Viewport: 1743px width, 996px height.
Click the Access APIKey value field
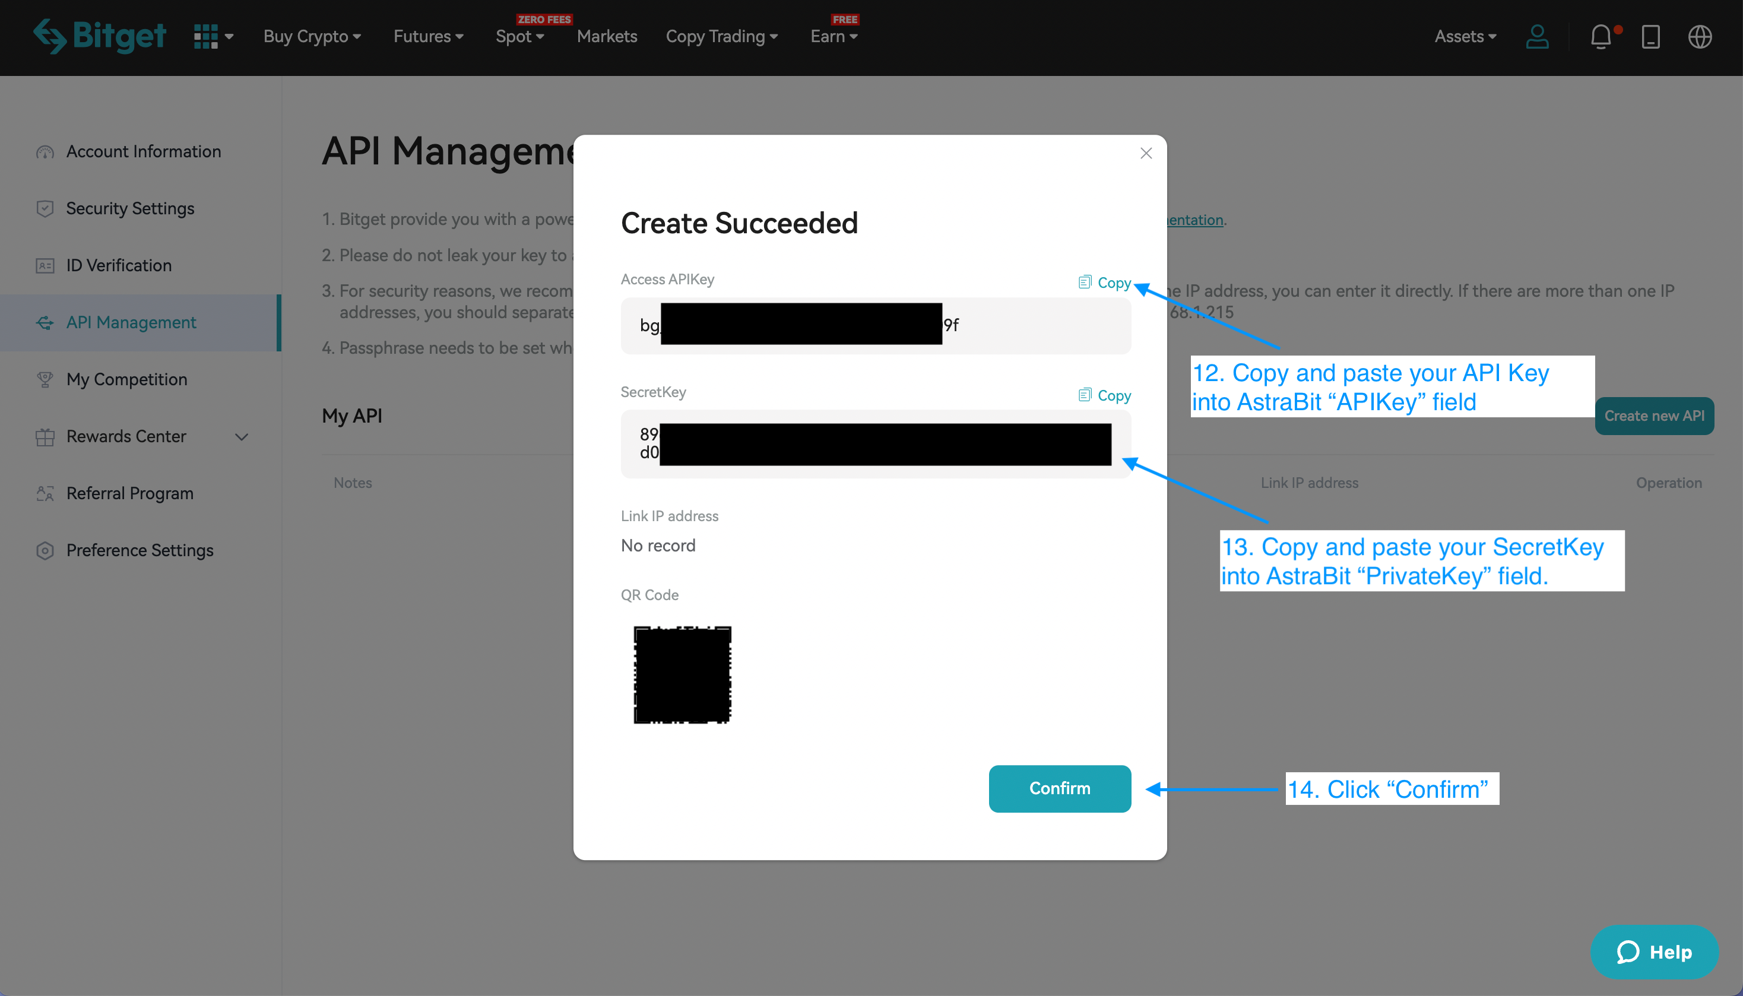click(876, 325)
